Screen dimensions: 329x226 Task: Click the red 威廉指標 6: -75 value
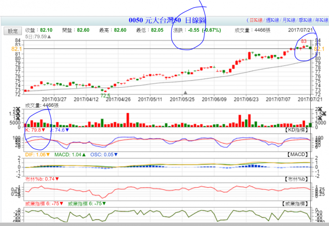click(x=44, y=204)
